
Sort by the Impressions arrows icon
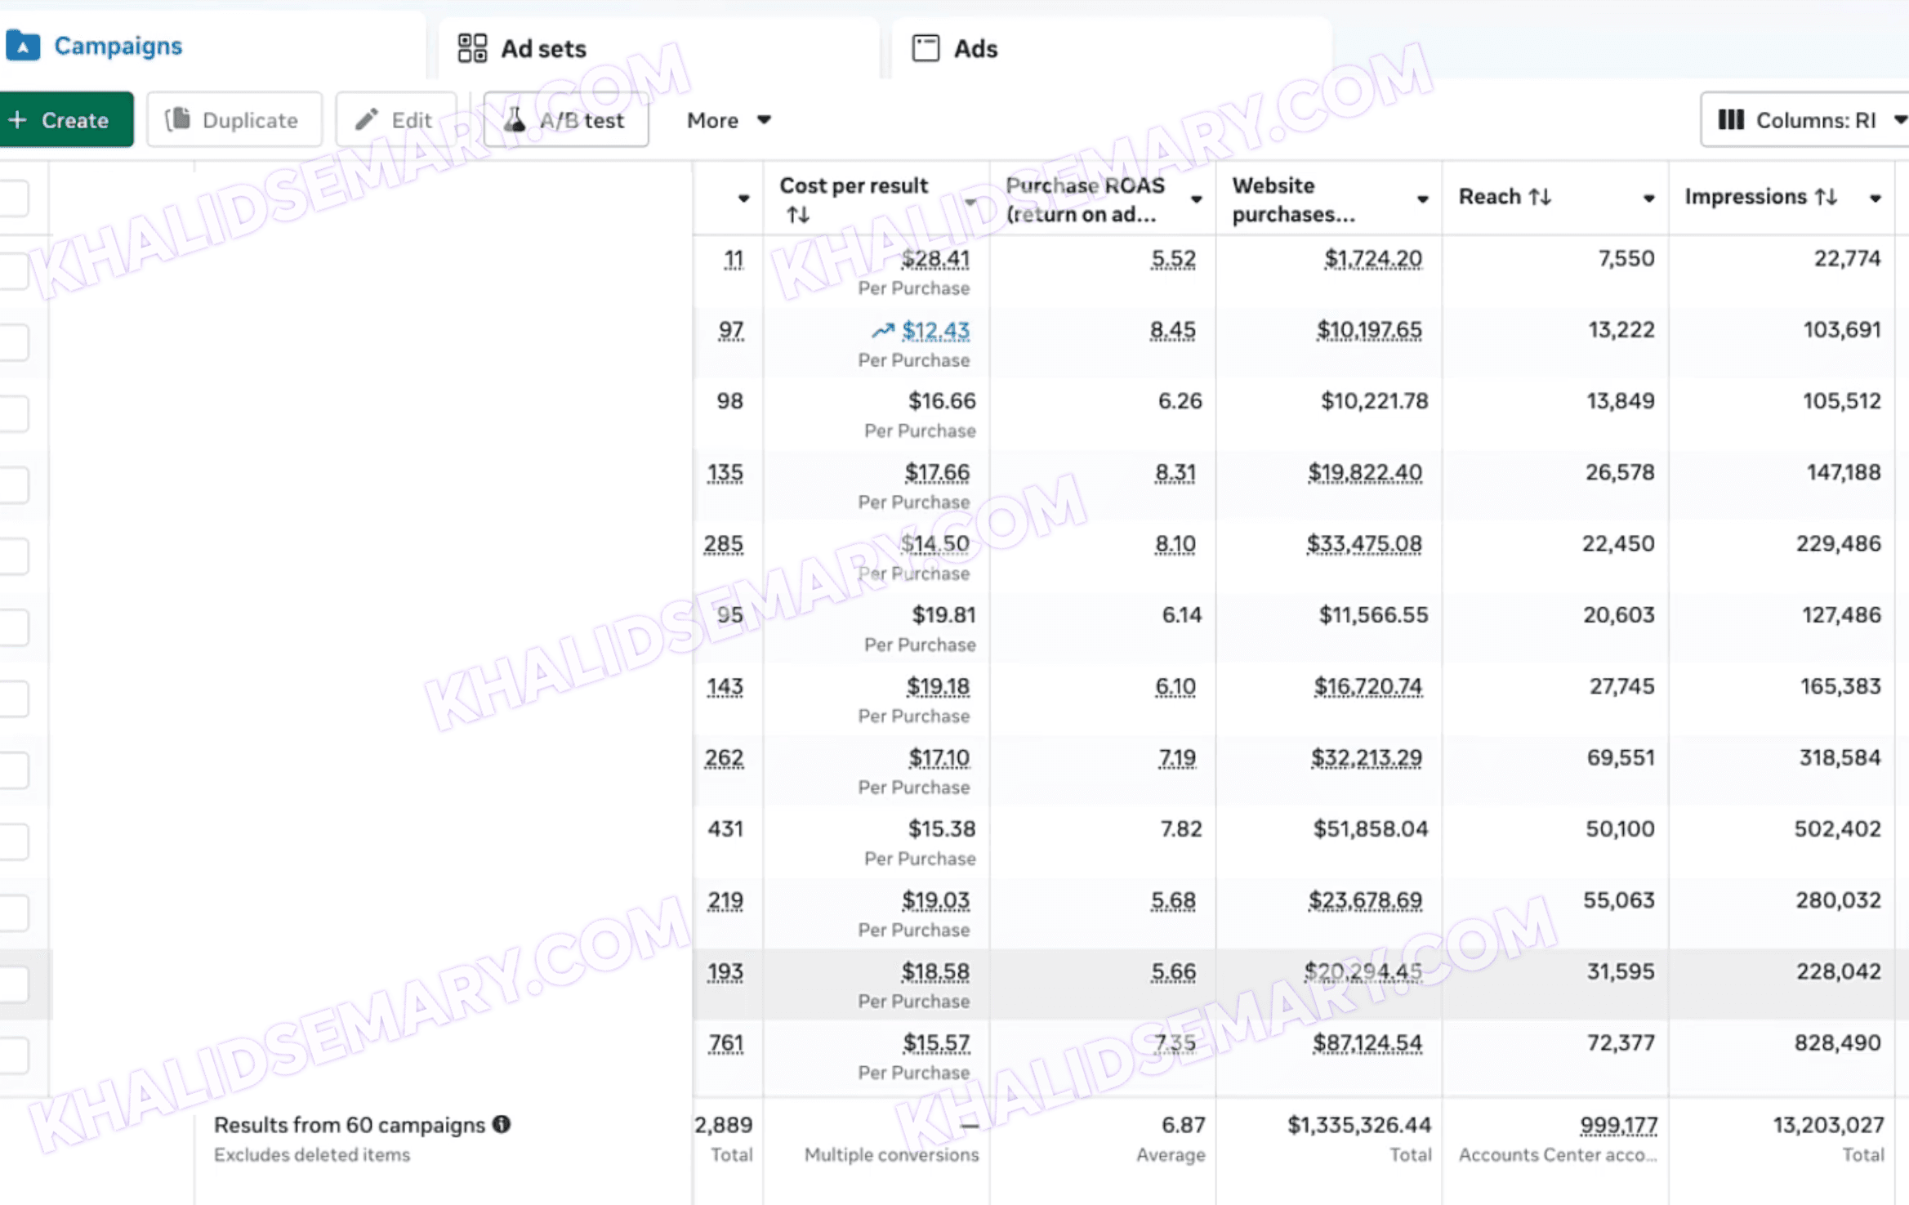point(1826,197)
